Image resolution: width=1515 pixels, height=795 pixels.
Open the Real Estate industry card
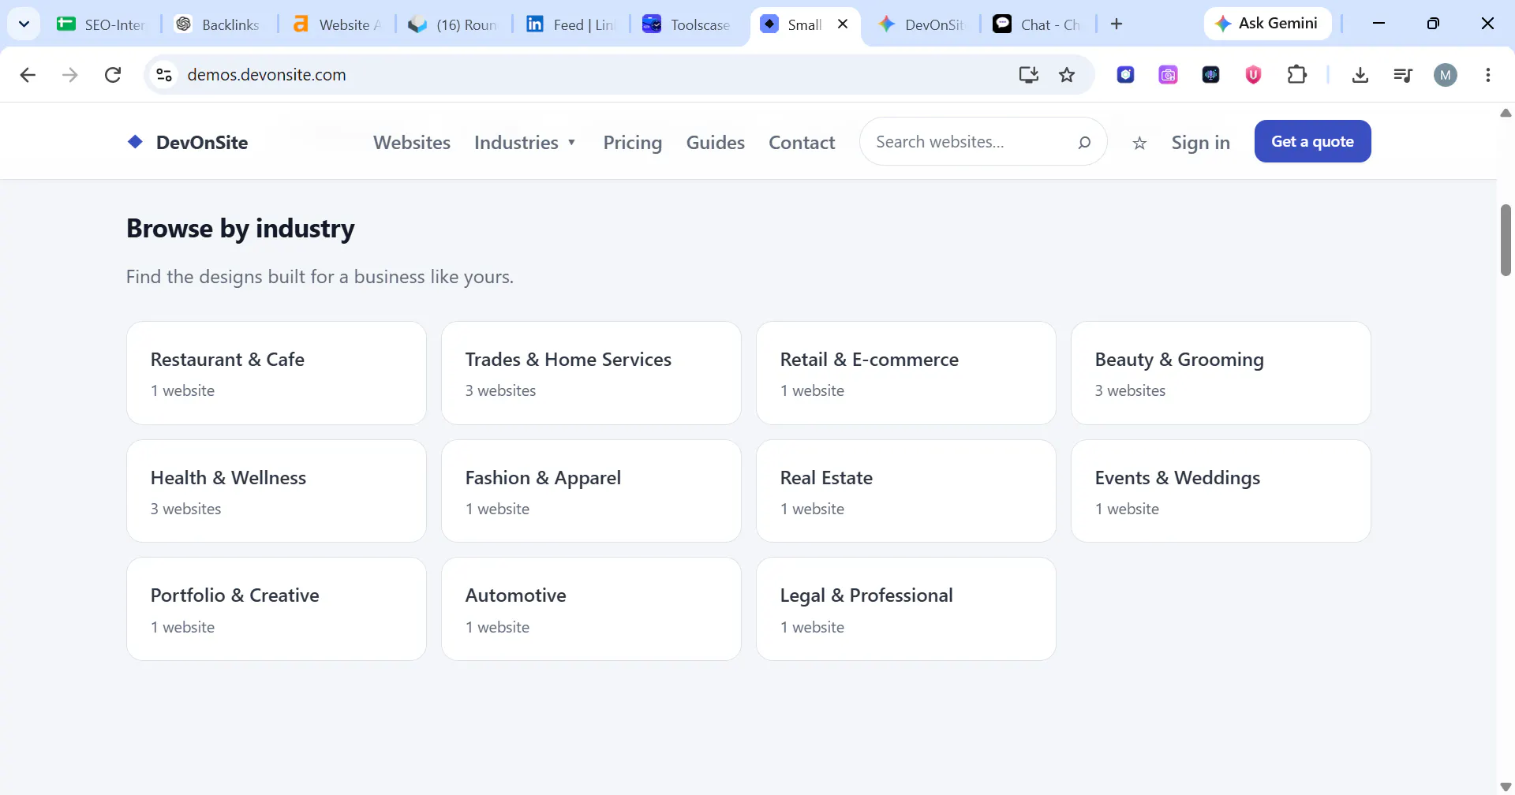click(x=906, y=491)
